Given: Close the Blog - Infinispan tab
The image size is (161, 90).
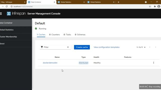Looking at the screenshot, I should (25, 2).
